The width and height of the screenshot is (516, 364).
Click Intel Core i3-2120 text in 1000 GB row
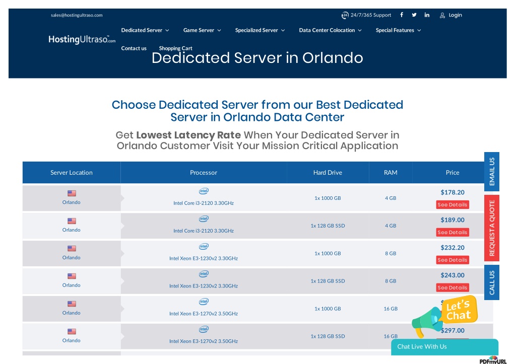(204, 203)
